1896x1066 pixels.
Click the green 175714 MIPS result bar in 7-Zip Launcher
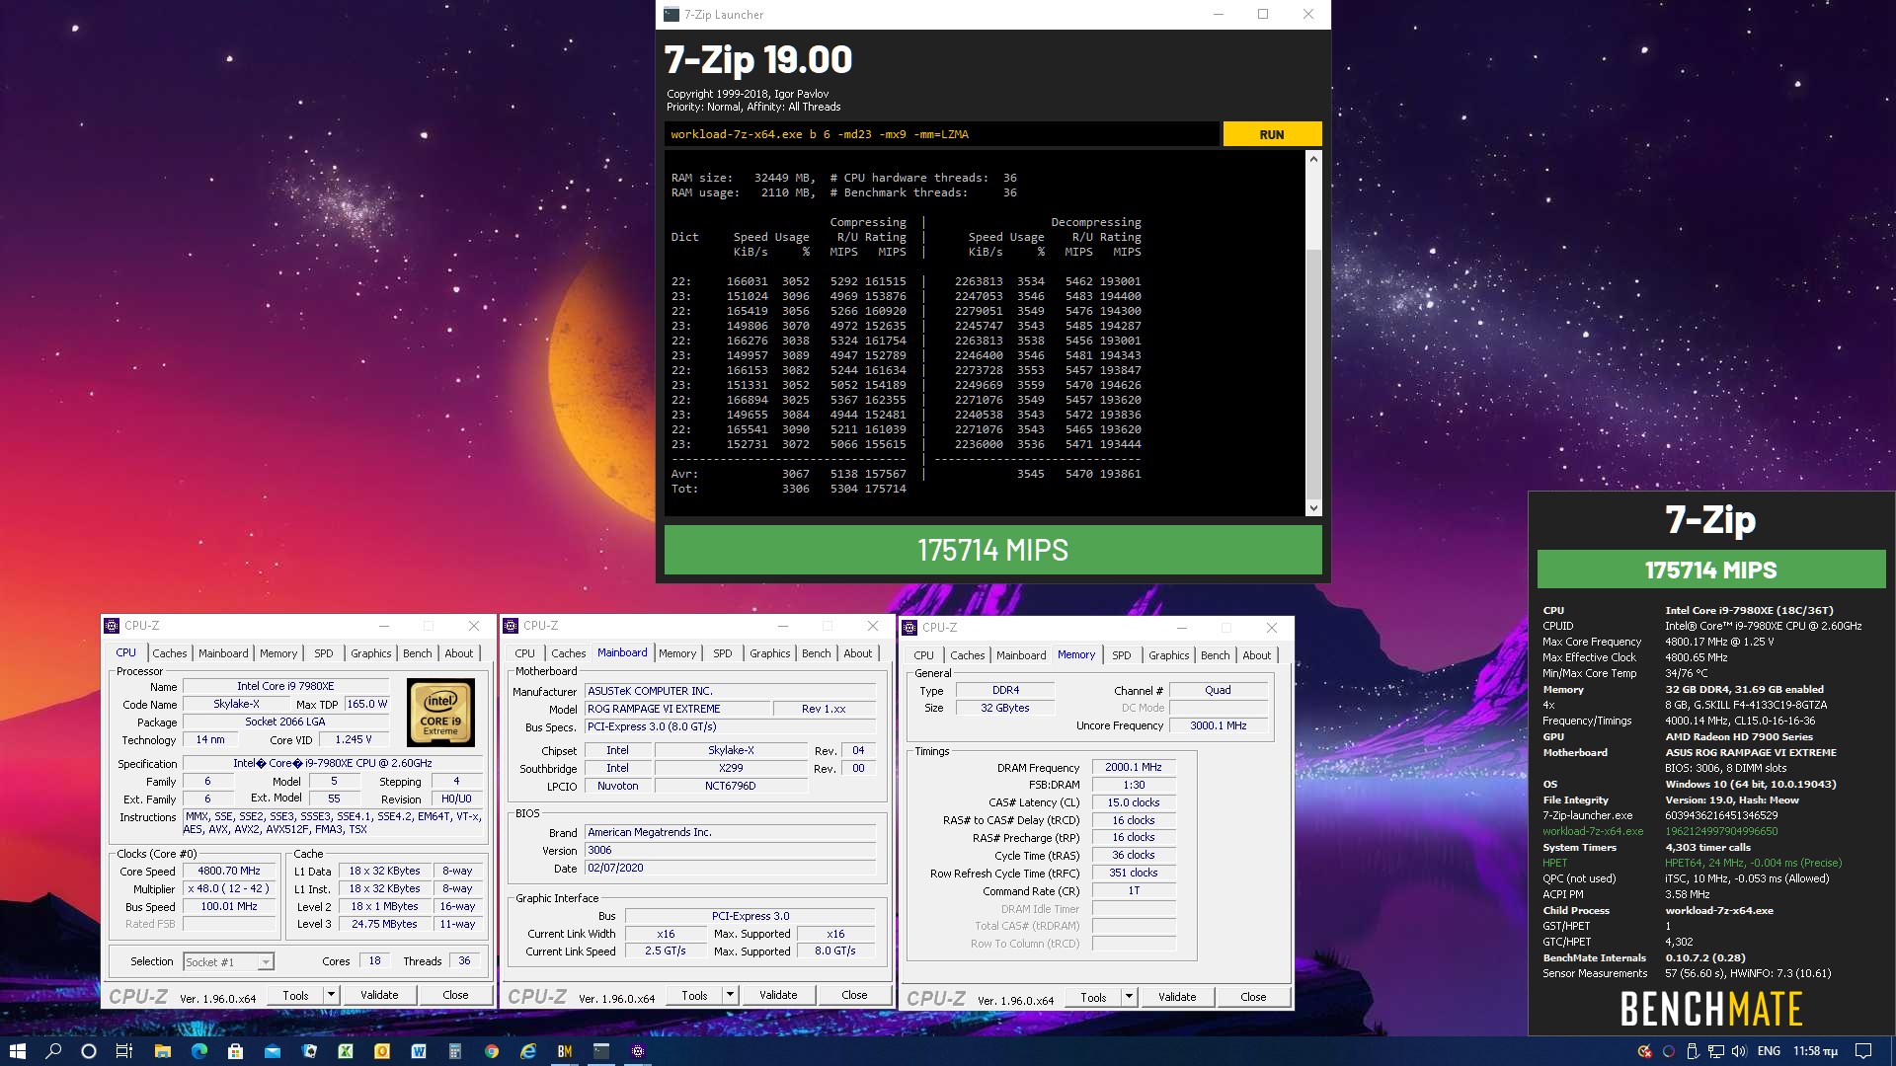992,550
